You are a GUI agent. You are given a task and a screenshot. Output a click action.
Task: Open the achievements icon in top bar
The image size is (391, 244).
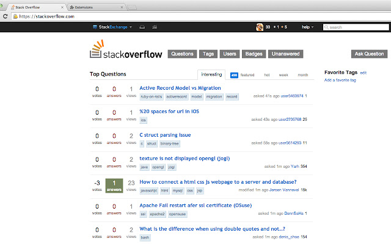click(x=153, y=27)
